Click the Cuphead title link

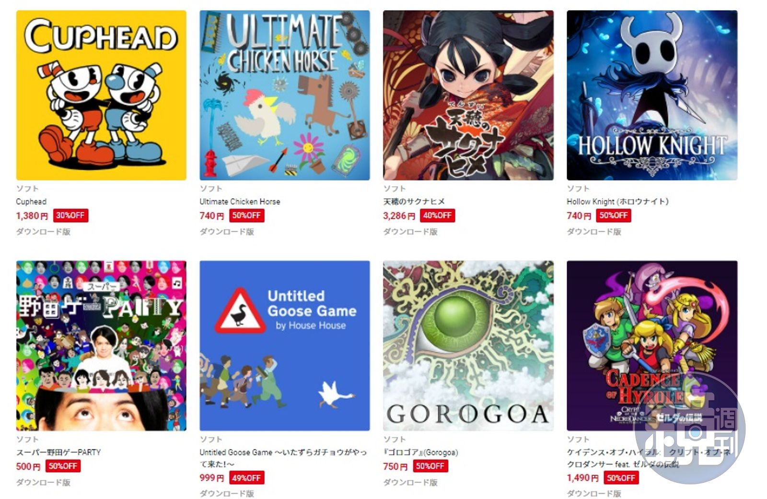pyautogui.click(x=31, y=202)
